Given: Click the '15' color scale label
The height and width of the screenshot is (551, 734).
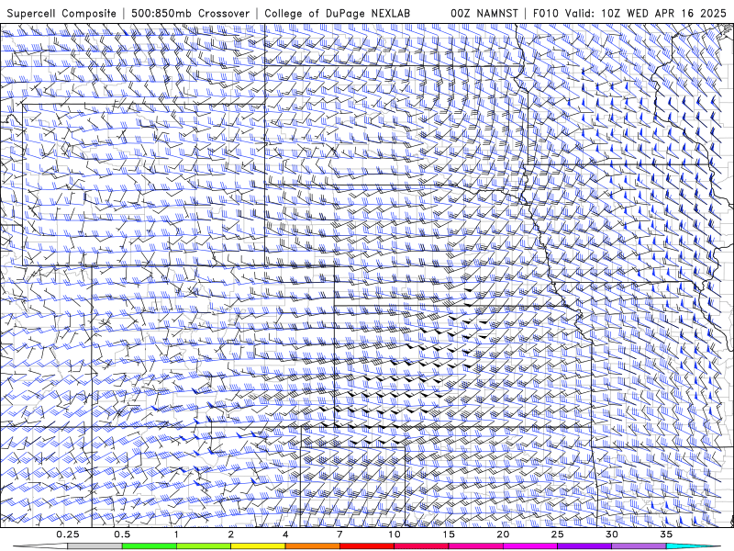Looking at the screenshot, I should coord(449,534).
